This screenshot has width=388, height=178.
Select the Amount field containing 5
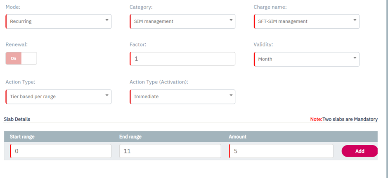[x=281, y=151]
